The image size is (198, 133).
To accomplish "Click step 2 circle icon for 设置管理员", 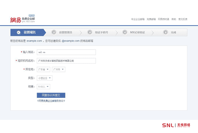I will pyautogui.click(x=54, y=33).
